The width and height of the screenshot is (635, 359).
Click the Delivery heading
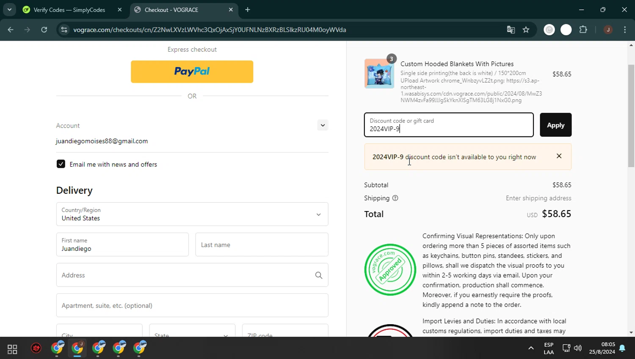[75, 190]
